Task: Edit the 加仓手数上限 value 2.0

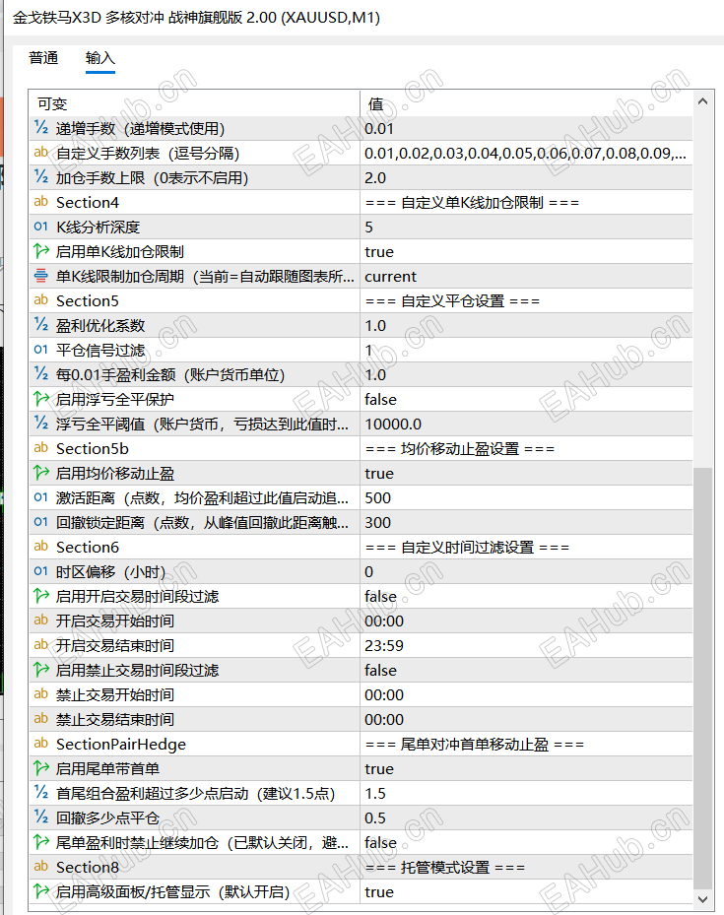Action: click(526, 177)
